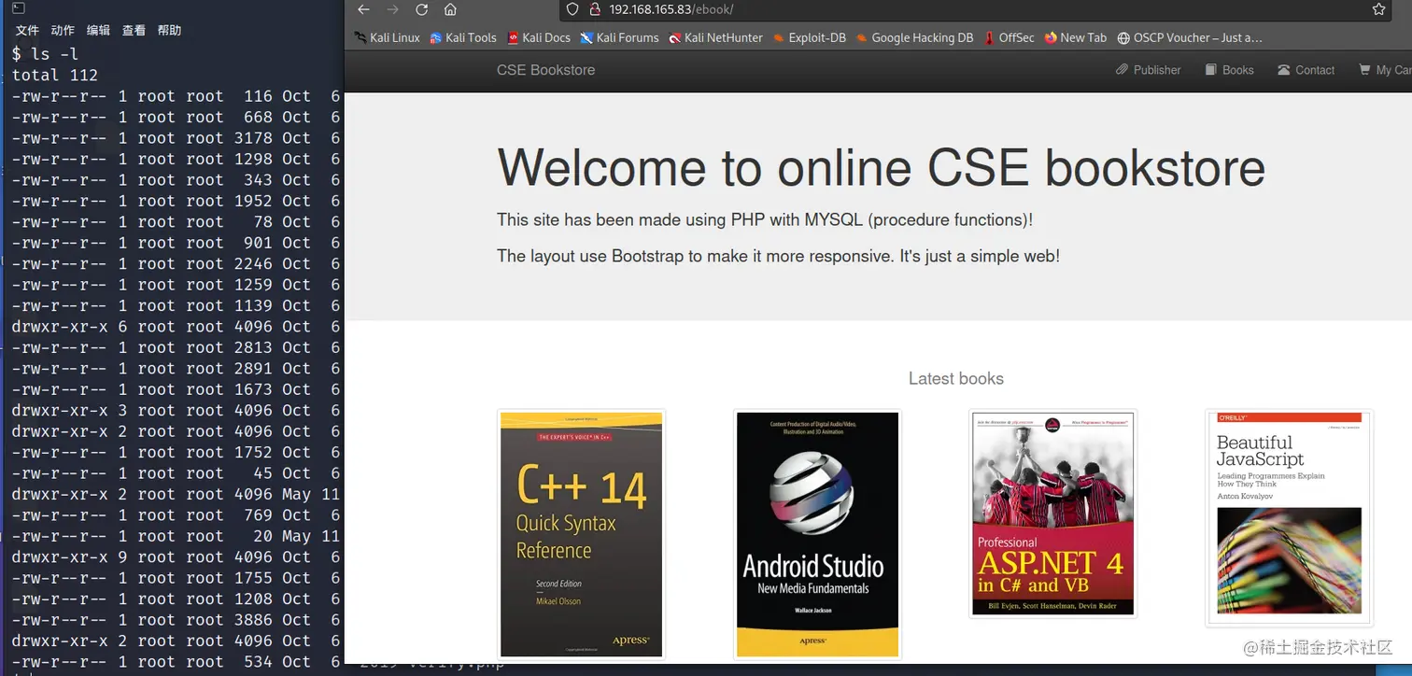Open the Kali Forums bookmark

[x=620, y=38]
